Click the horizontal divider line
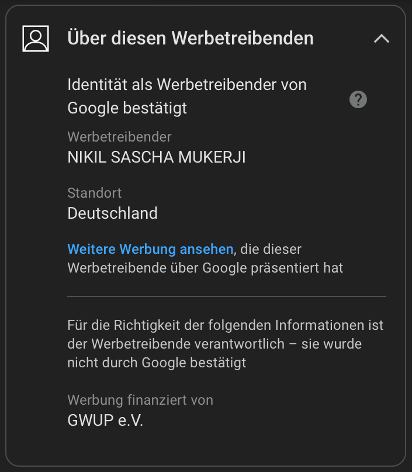The image size is (412, 472). [227, 297]
